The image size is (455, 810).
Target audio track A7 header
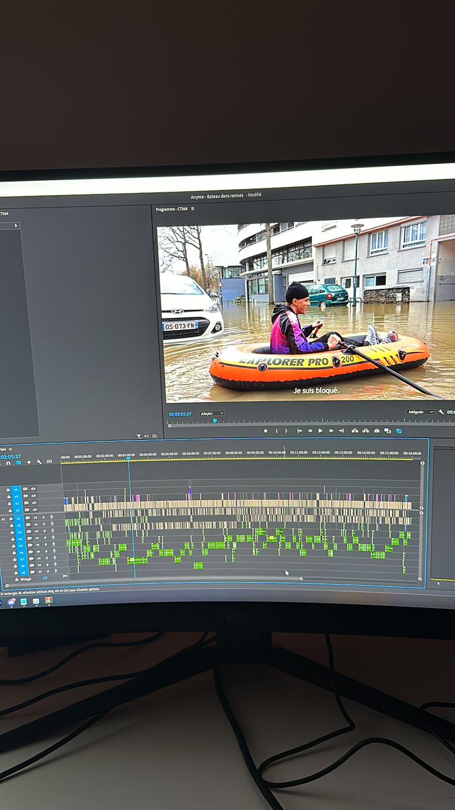coord(22,560)
